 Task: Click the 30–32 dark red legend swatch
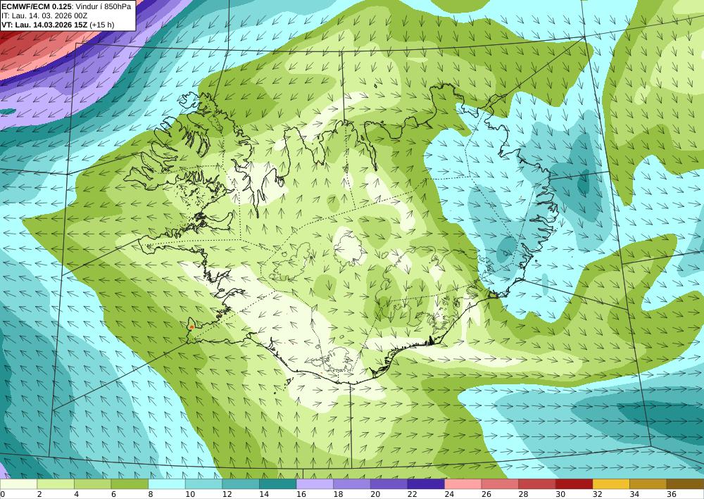click(x=574, y=484)
